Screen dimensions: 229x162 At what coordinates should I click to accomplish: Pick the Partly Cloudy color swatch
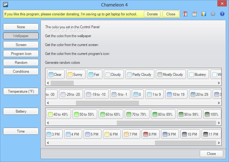coord(140,75)
